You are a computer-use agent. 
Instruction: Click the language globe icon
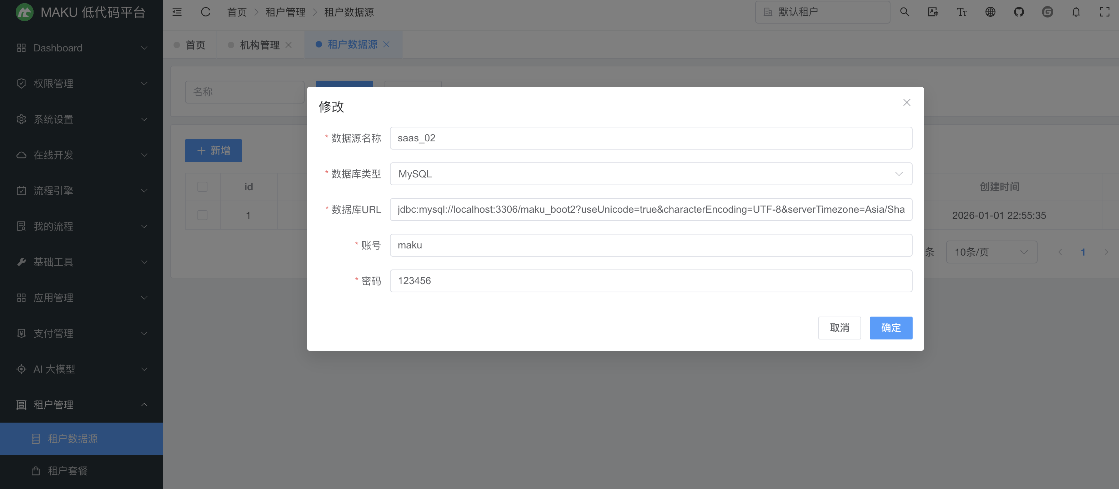click(x=990, y=12)
